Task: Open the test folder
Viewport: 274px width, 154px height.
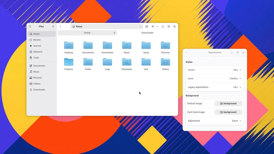Action: tap(146, 62)
